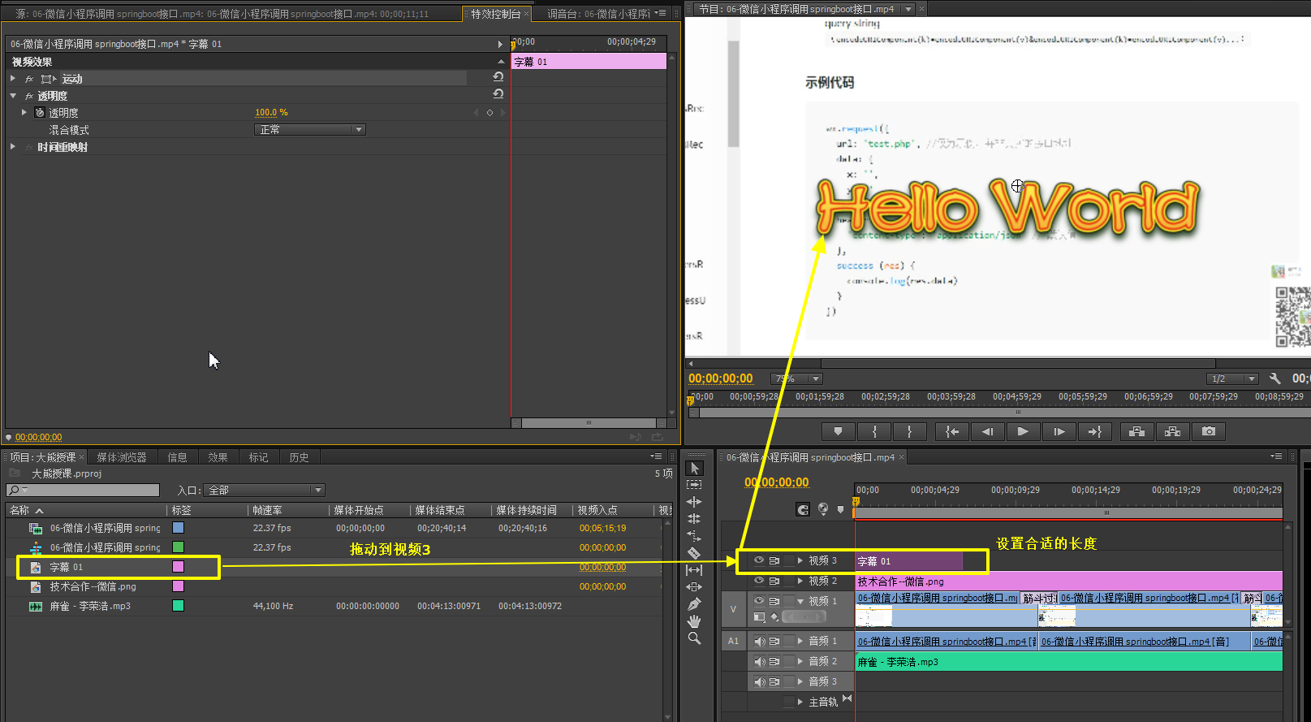Toggle track lock box on 音频 1
Screen dimensions: 1311x722
[x=789, y=641]
